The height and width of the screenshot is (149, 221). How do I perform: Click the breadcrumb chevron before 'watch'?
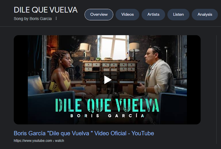click(53, 141)
